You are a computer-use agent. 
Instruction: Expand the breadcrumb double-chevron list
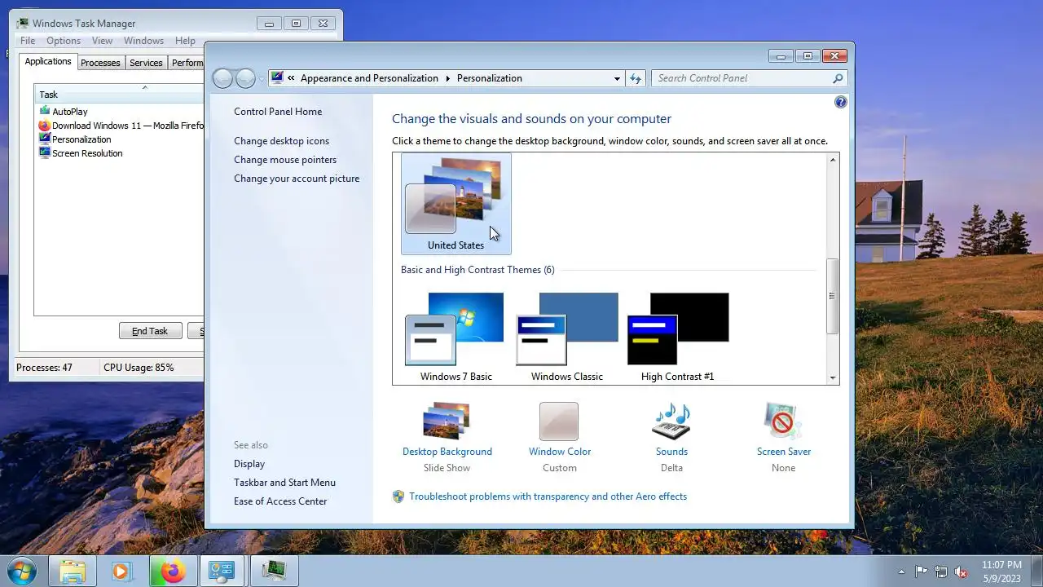[291, 78]
